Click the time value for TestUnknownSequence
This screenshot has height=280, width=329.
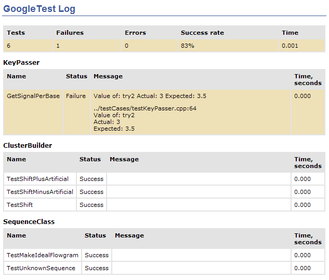pyautogui.click(x=302, y=268)
